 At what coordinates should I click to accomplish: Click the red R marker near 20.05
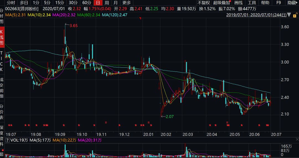pyautogui.click(x=227, y=122)
